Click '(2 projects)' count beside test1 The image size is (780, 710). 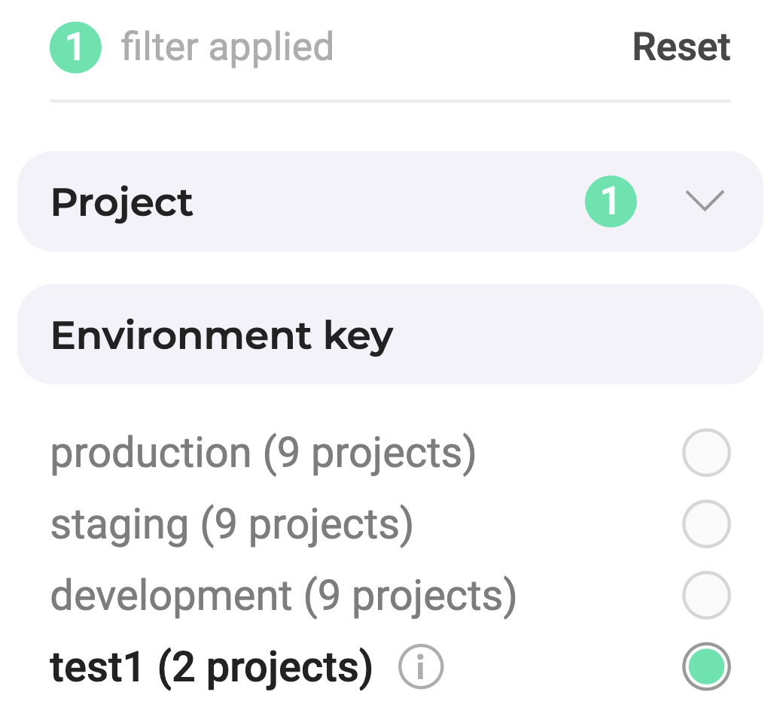[265, 667]
